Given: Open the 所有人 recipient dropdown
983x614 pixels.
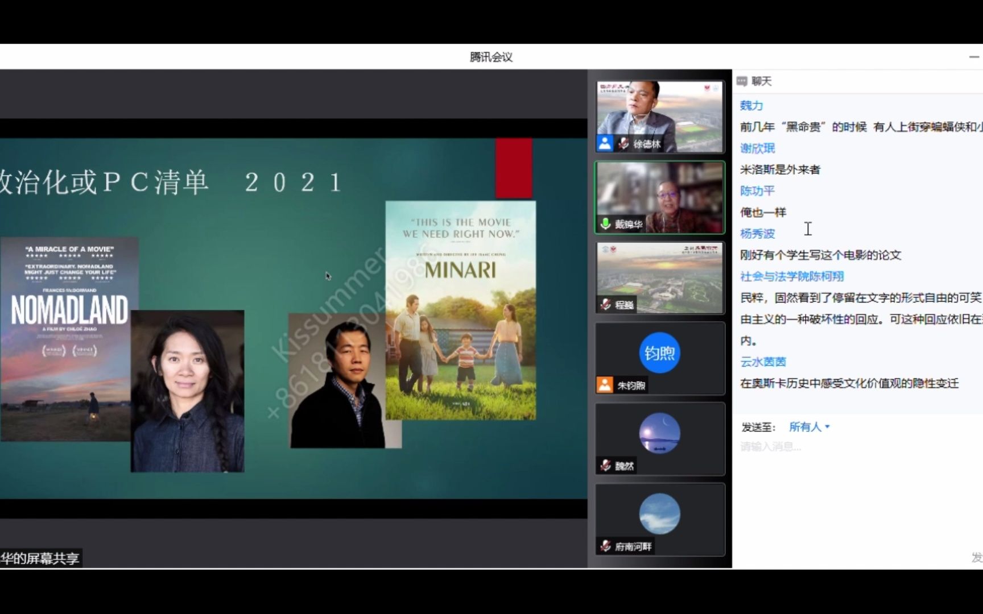Looking at the screenshot, I should [809, 427].
